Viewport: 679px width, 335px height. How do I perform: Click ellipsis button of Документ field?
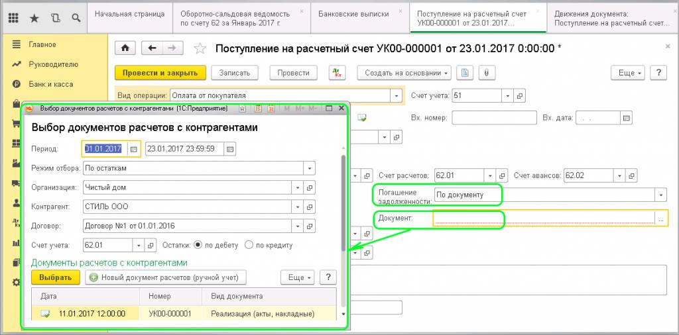(x=661, y=219)
